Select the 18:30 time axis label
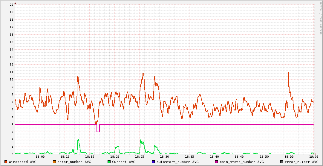Image resolution: width=323 pixels, height=166 pixels. point(164,156)
